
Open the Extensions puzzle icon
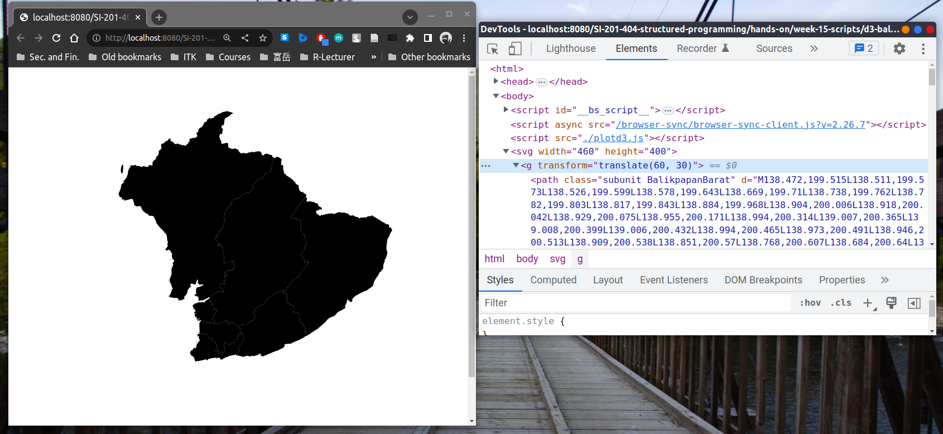click(x=410, y=38)
